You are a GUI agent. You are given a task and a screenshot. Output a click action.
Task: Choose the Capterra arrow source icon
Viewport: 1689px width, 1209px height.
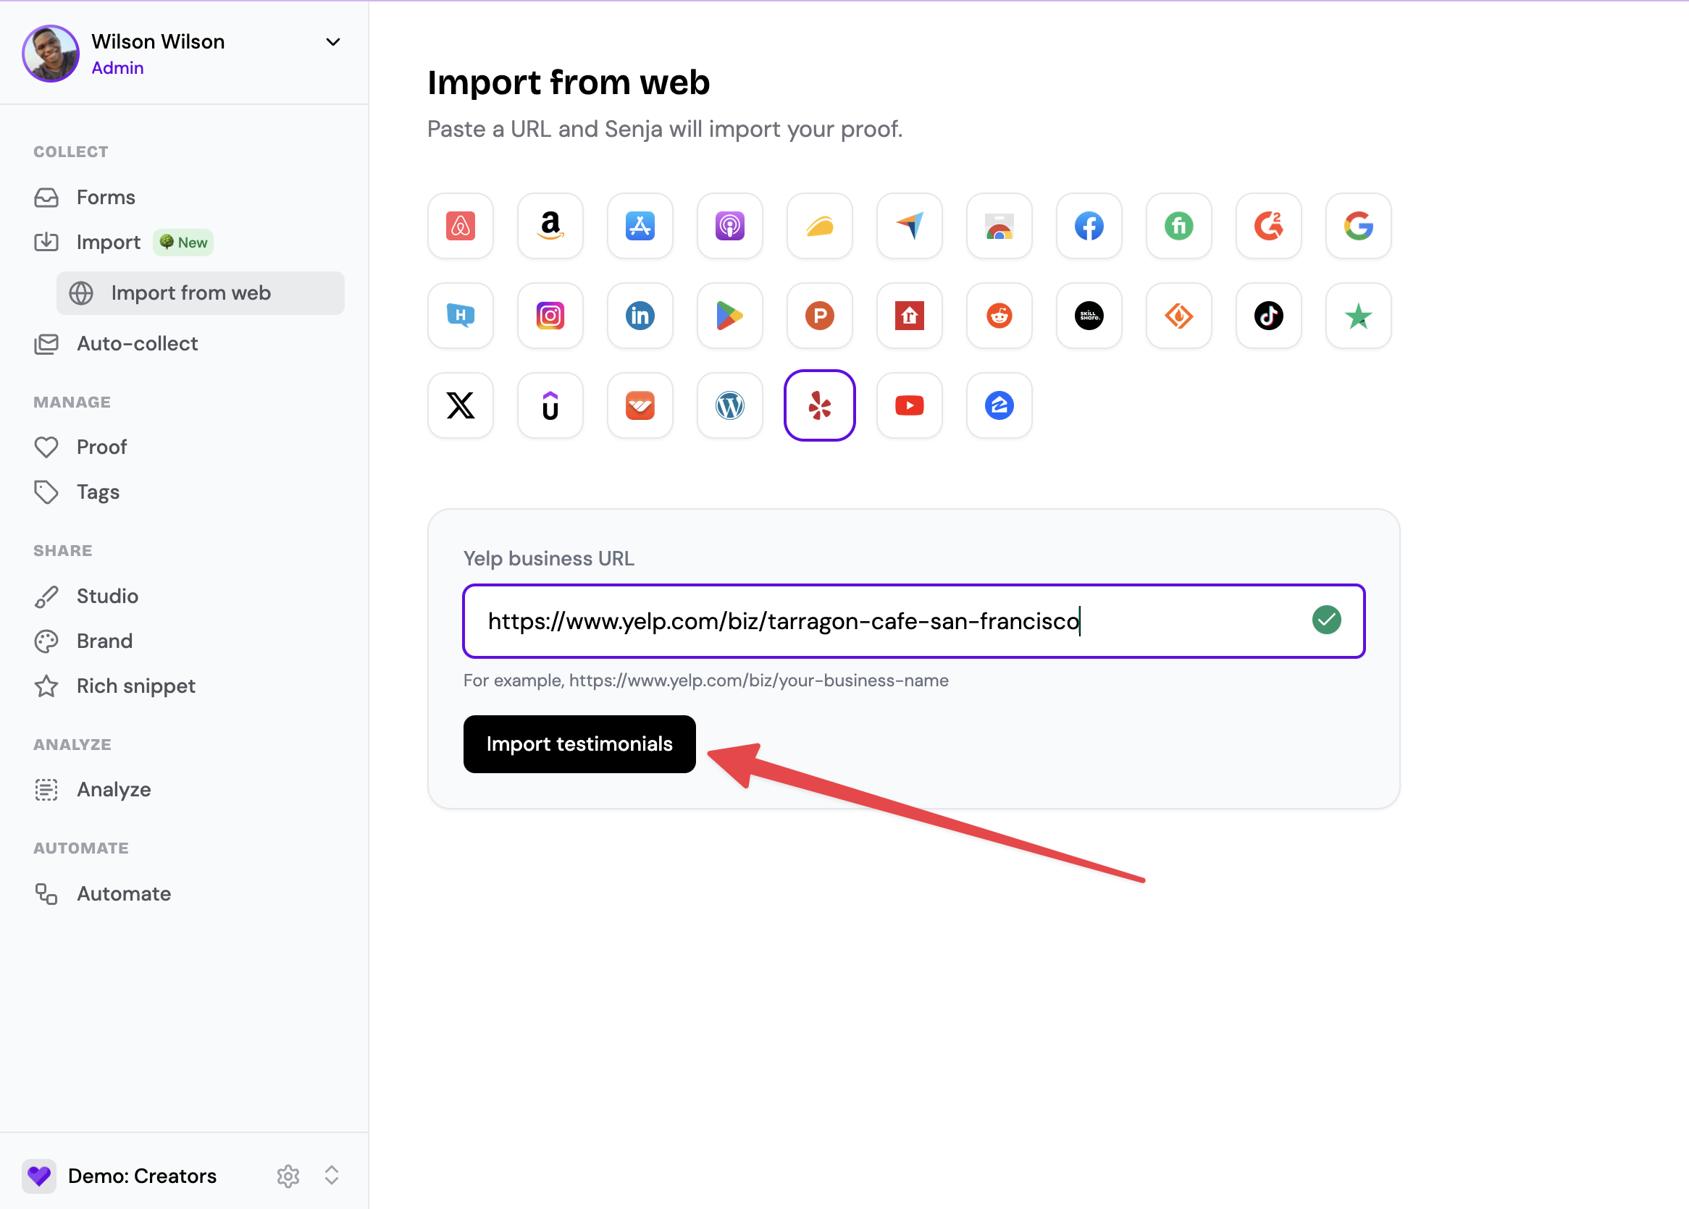tap(909, 226)
